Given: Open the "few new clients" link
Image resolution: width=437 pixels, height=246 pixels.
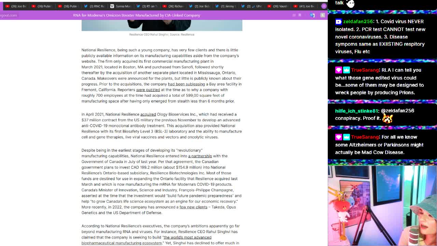Looking at the screenshot, I should [193, 207].
